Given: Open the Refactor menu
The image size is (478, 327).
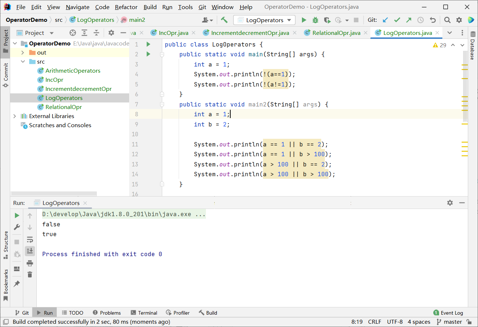Looking at the screenshot, I should [x=126, y=7].
